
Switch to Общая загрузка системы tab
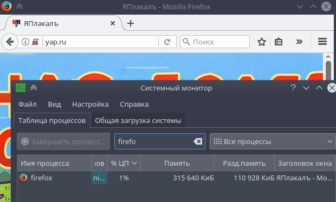pos(138,120)
